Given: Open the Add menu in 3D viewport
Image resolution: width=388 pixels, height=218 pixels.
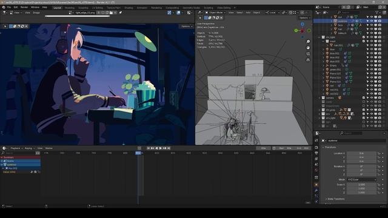Looking at the screenshot, I should click(248, 12).
